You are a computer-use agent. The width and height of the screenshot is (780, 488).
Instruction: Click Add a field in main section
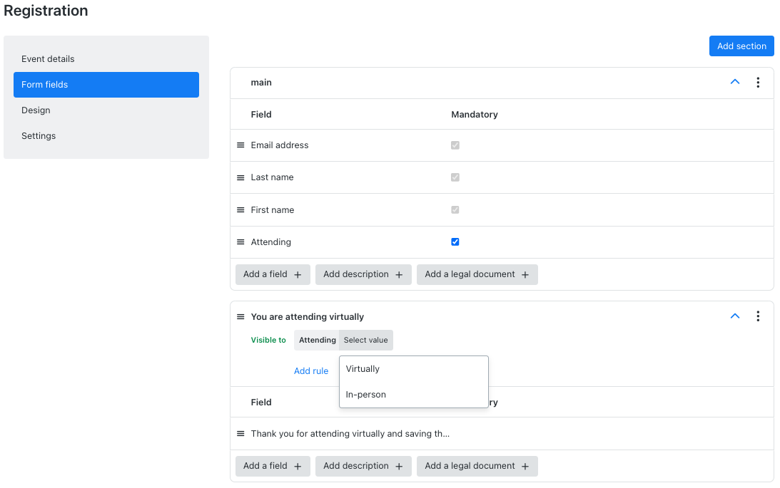(x=273, y=274)
